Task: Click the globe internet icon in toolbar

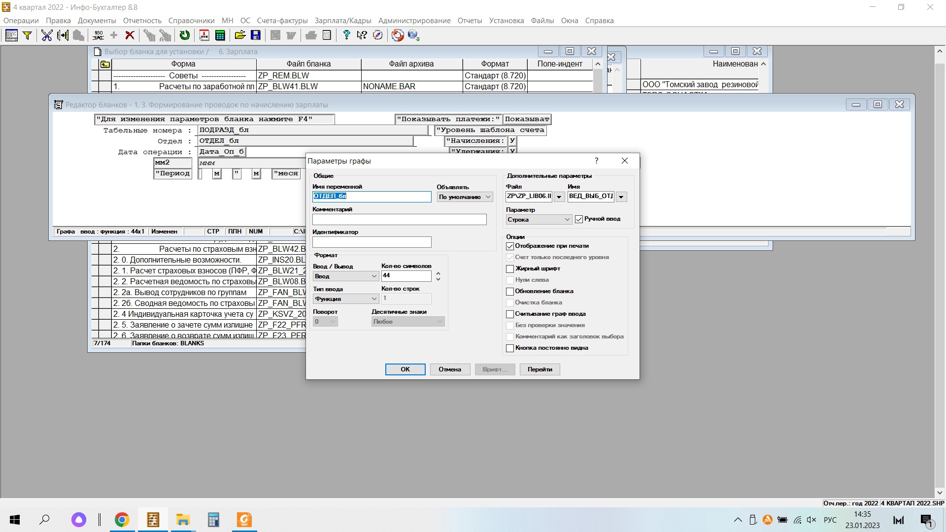Action: pos(413,35)
